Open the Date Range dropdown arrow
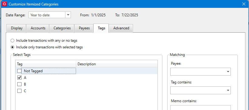The width and height of the screenshot is (249, 110). tap(68, 15)
